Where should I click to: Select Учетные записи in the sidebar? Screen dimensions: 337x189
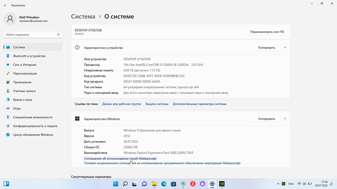[24, 91]
